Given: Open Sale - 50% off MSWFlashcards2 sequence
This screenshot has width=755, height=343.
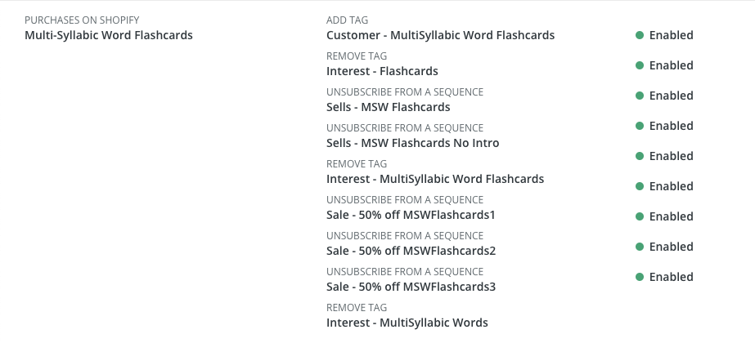Looking at the screenshot, I should point(411,251).
